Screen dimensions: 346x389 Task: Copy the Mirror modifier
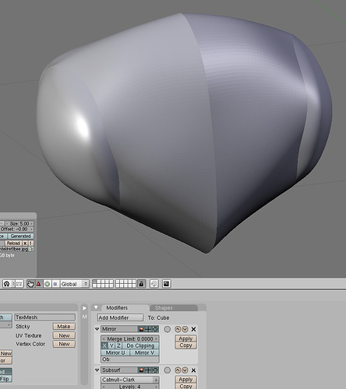pyautogui.click(x=185, y=345)
